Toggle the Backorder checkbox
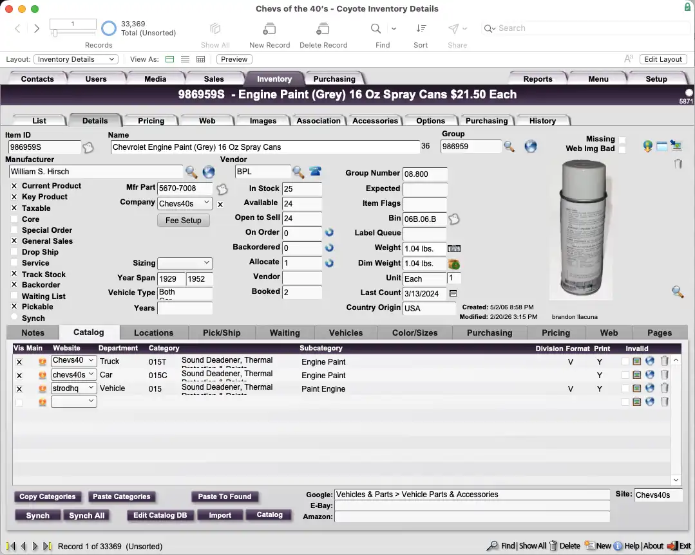 click(14, 285)
